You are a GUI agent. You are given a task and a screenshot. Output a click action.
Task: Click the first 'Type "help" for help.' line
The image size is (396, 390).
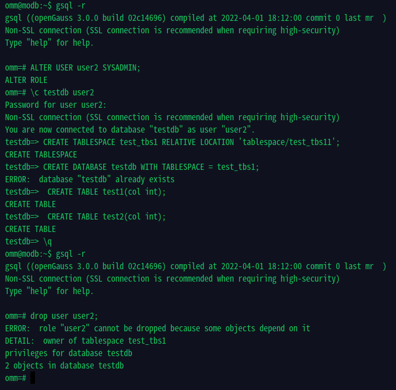pyautogui.click(x=49, y=43)
